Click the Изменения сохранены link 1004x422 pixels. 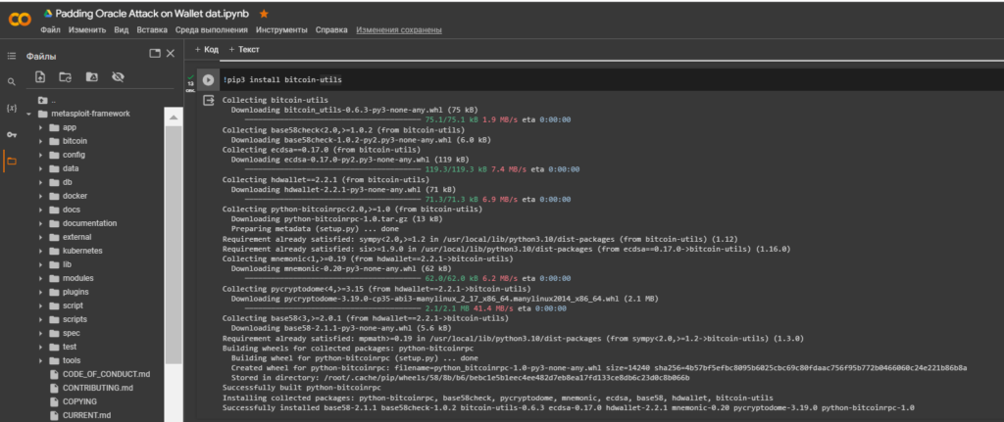(x=399, y=30)
